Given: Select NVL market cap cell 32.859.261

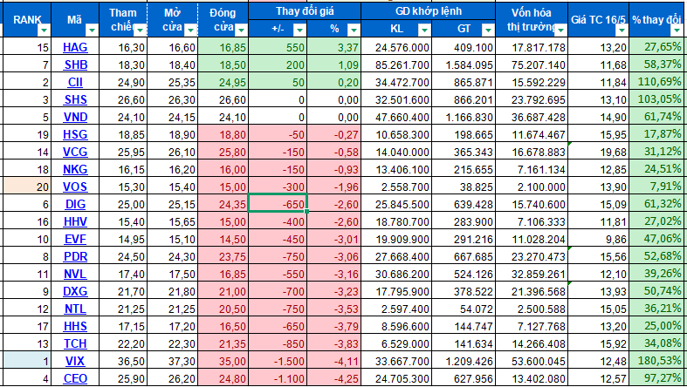Looking at the screenshot, I should point(532,274).
